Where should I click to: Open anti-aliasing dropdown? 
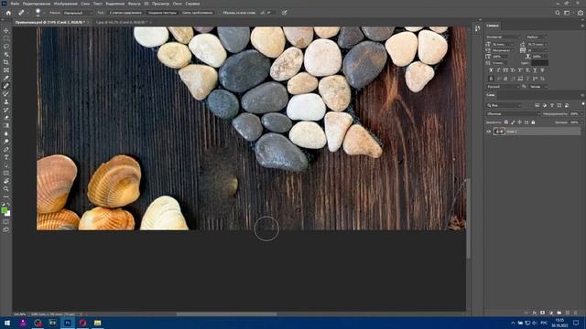pyautogui.click(x=538, y=87)
